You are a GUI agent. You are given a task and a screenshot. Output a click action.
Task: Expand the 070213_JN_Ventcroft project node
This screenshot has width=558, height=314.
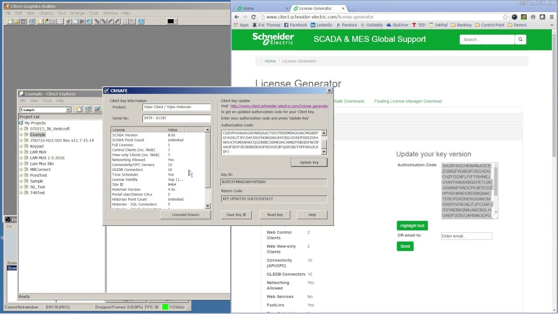21,129
